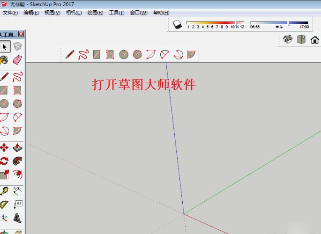Toggle the Show/Hide Shadows button
Screen dimensions: 321x234
177,24
